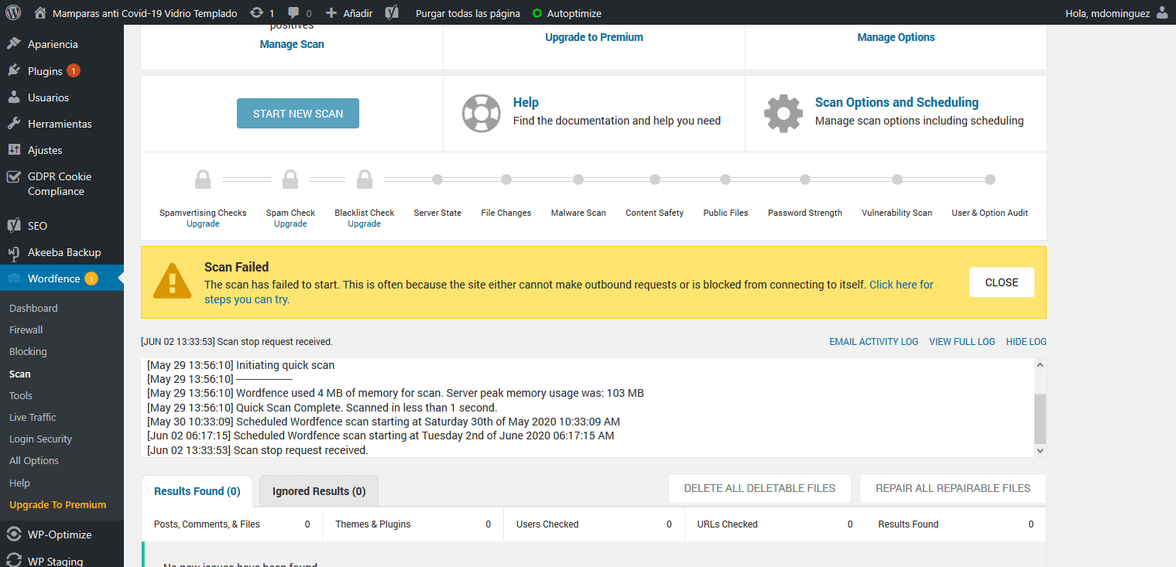Click the Malware Scan stage dot
The height and width of the screenshot is (567, 1176).
(578, 179)
